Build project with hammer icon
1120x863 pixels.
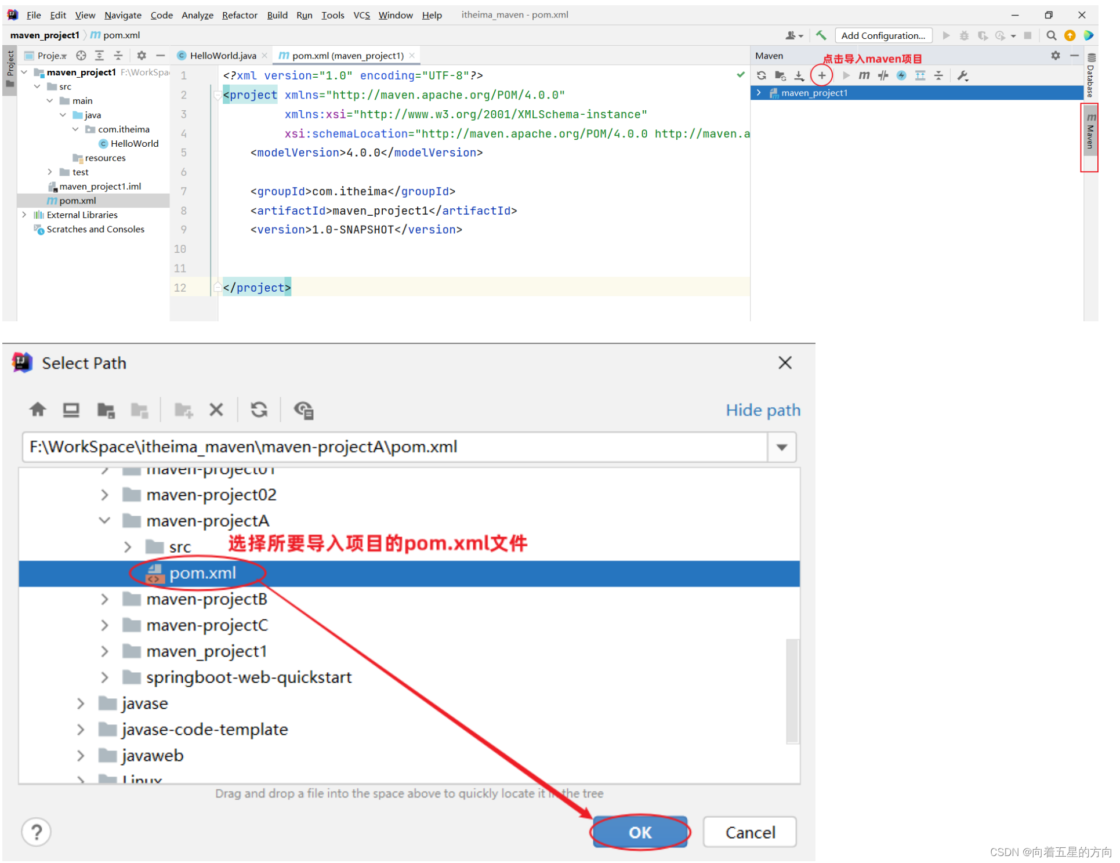(x=821, y=35)
